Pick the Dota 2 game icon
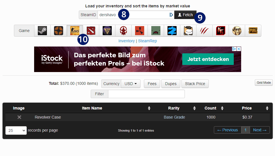Viewport: 275px width, 156px height. (91, 31)
